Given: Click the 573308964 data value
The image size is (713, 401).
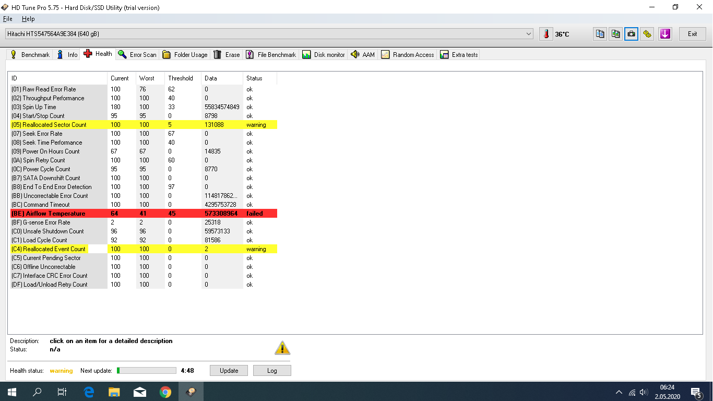Looking at the screenshot, I should (221, 214).
